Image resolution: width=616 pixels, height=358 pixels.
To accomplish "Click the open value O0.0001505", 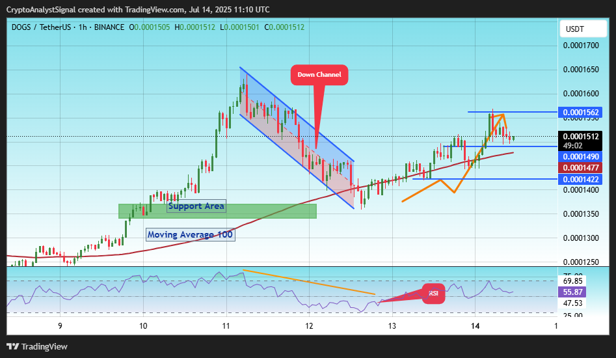I will tap(150, 27).
